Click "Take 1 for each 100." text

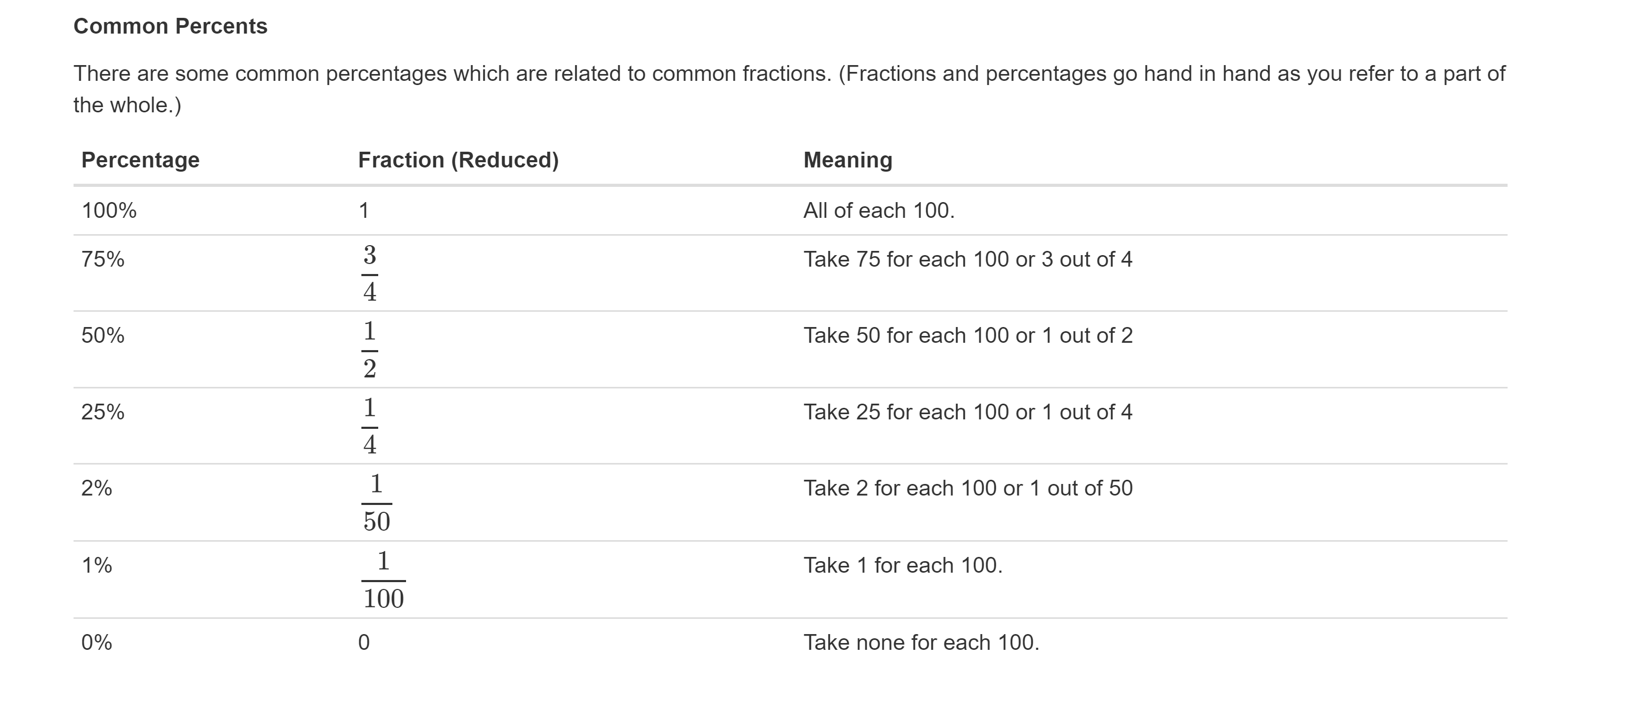pyautogui.click(x=902, y=565)
